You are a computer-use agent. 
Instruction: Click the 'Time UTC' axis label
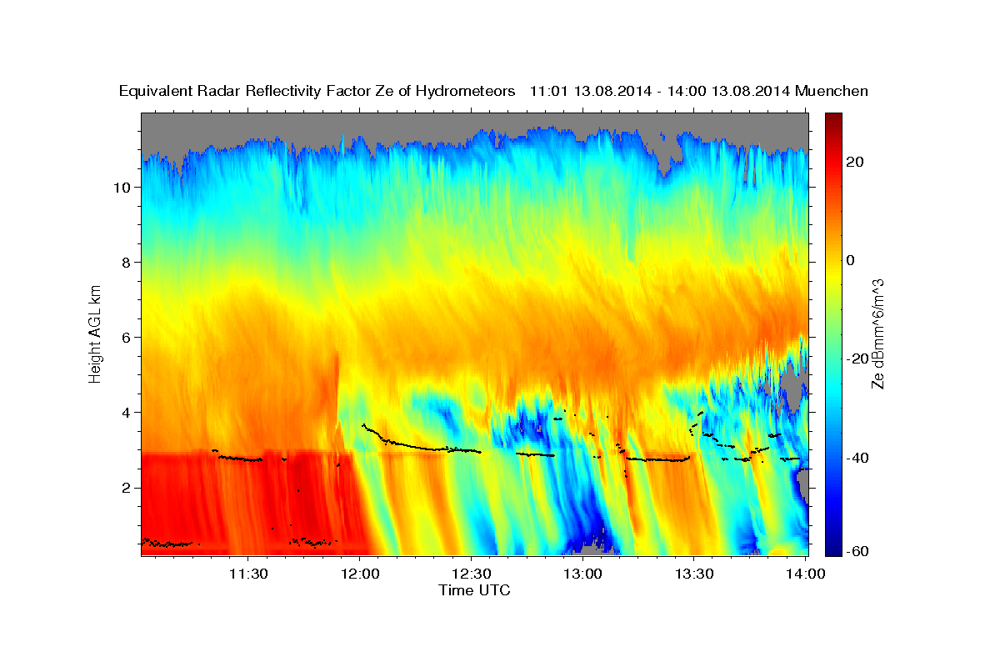tap(474, 590)
